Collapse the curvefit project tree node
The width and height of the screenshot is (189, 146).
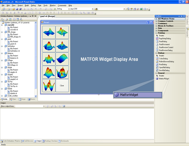tap(2, 25)
